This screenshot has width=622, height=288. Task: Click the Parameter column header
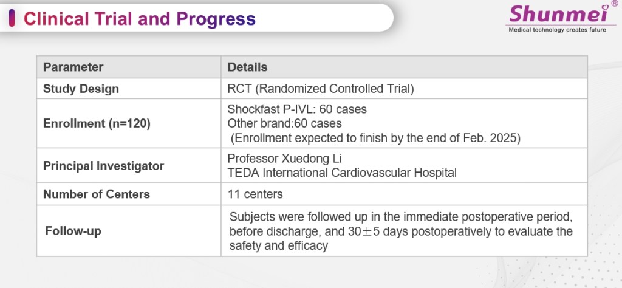click(73, 67)
